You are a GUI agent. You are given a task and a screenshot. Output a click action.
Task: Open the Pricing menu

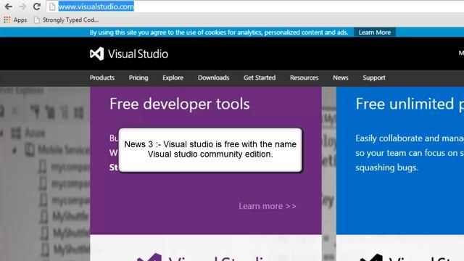pyautogui.click(x=138, y=78)
